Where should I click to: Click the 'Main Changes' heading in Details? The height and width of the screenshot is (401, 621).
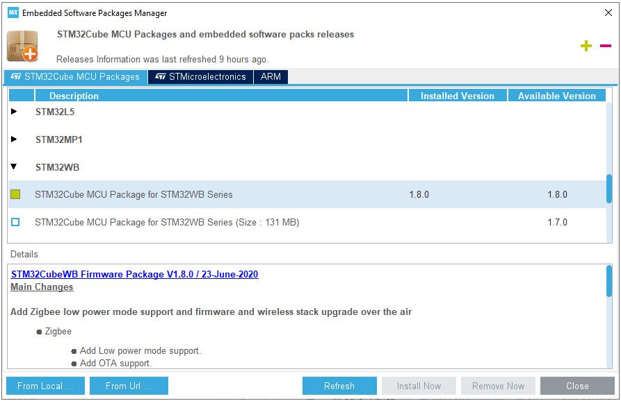tap(42, 287)
